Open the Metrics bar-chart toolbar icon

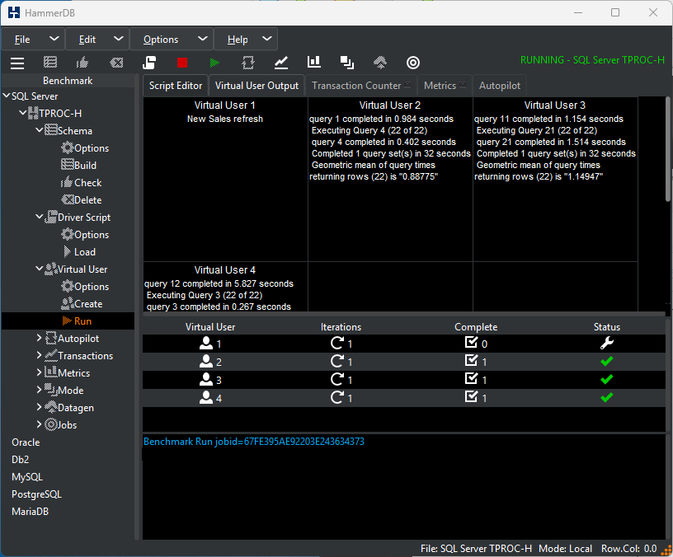coord(314,62)
